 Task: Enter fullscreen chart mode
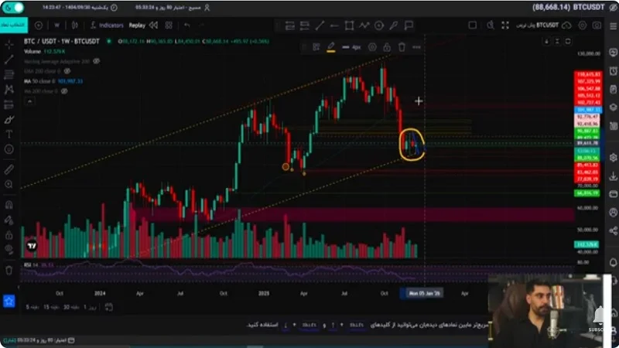point(505,26)
